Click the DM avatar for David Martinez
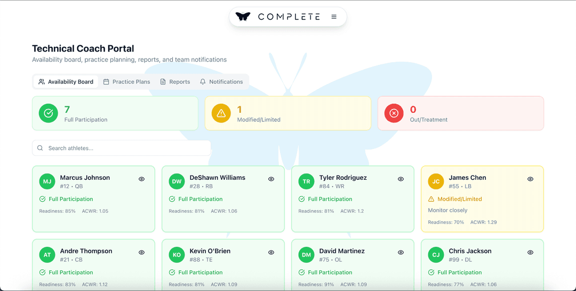Image resolution: width=576 pixels, height=291 pixels. 306,255
